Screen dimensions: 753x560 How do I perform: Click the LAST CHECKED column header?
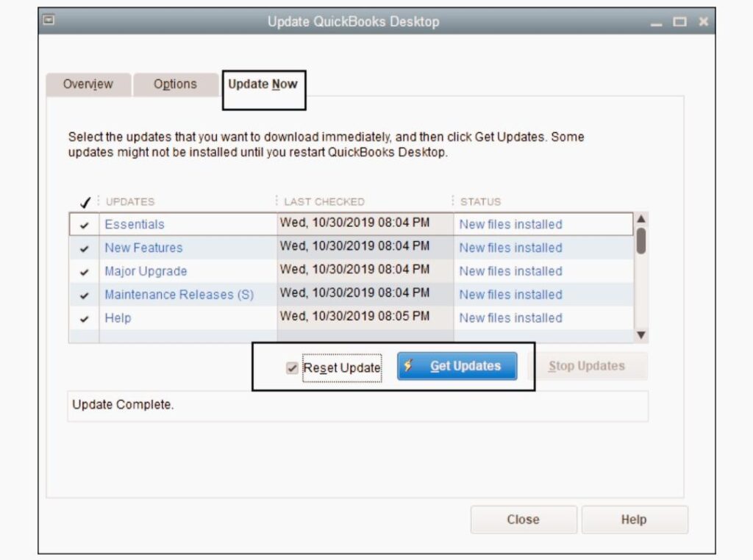click(x=324, y=201)
